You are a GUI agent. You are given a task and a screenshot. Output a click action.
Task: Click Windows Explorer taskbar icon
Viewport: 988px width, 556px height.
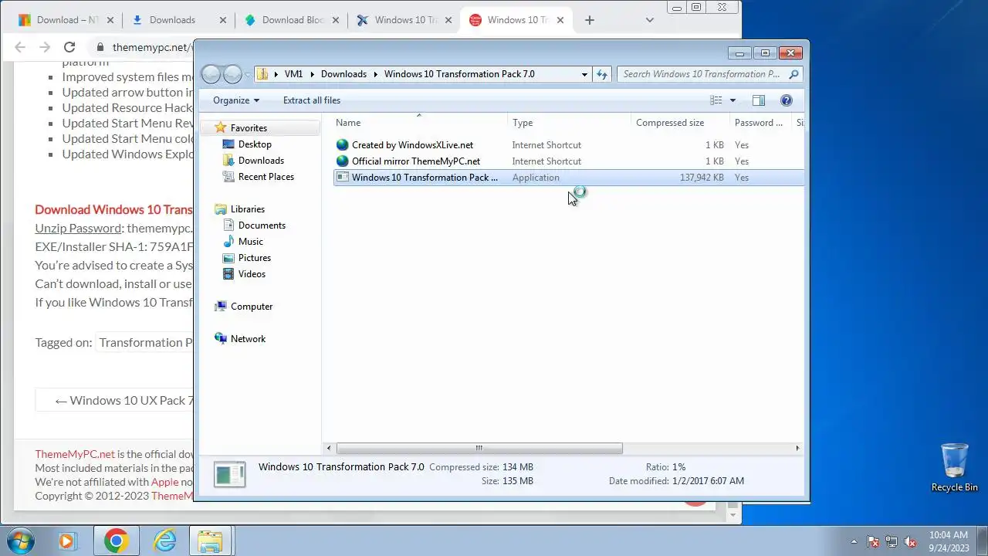pyautogui.click(x=211, y=541)
